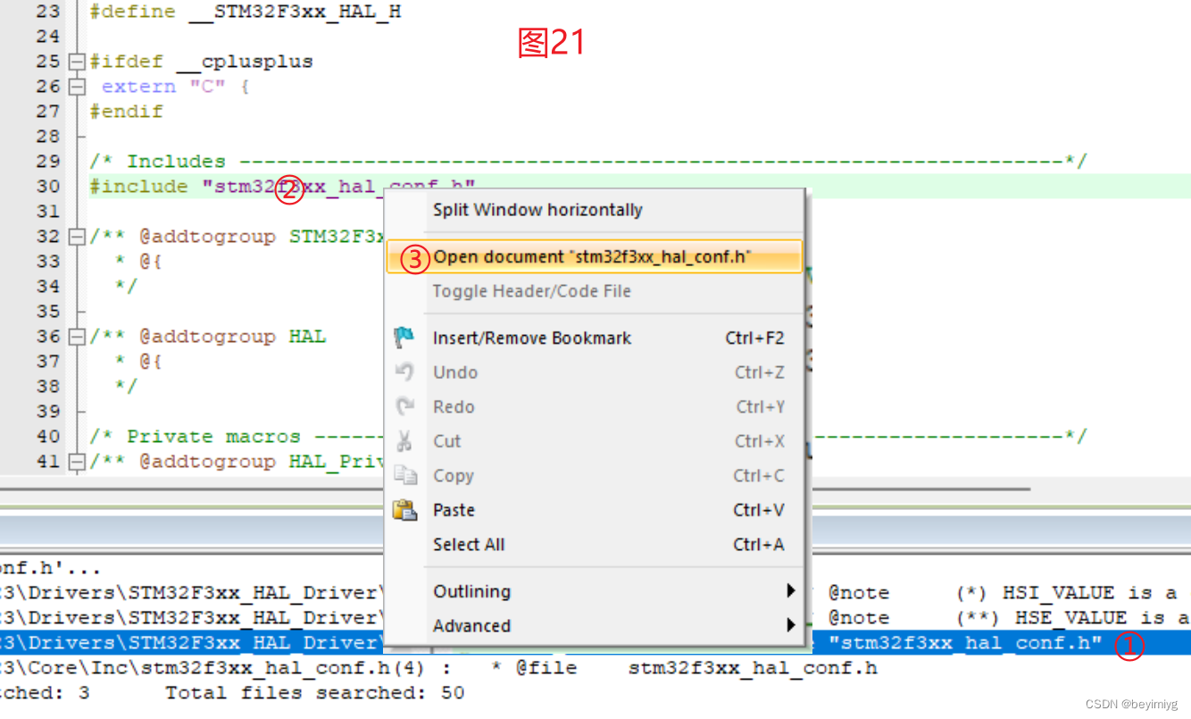This screenshot has width=1191, height=719.
Task: Click the Undo arrow icon
Action: coord(405,372)
